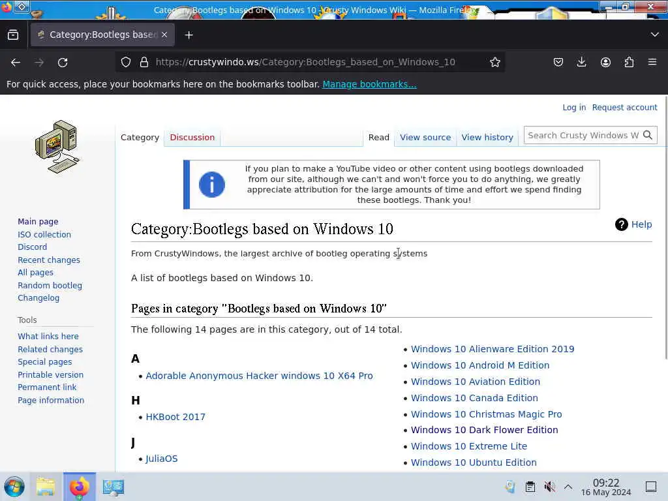
Task: Open Related changes tool link
Action: 50,349
